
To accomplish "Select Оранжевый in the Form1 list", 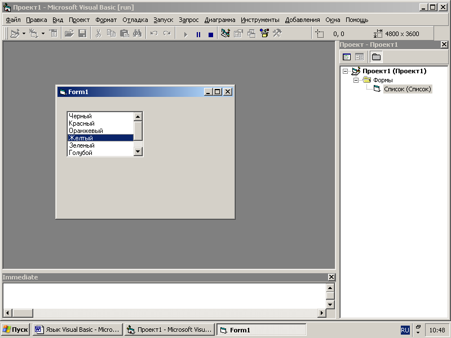I will (100, 131).
